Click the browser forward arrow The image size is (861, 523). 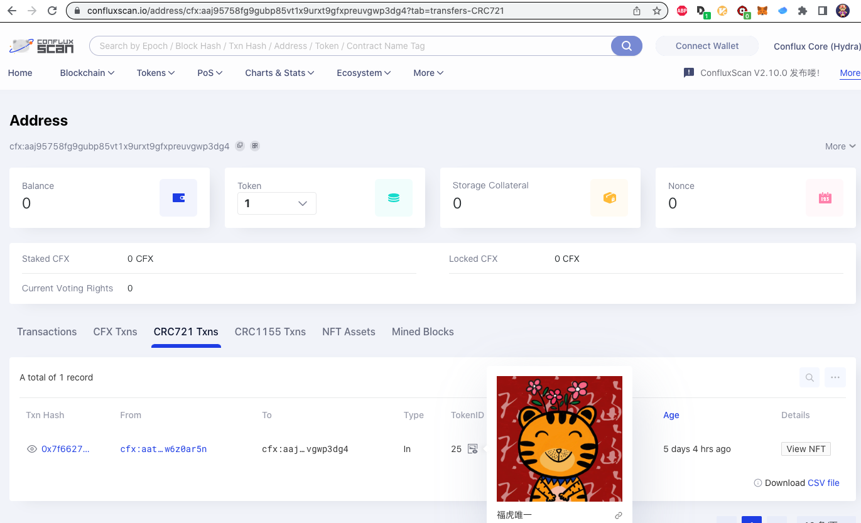pyautogui.click(x=32, y=11)
